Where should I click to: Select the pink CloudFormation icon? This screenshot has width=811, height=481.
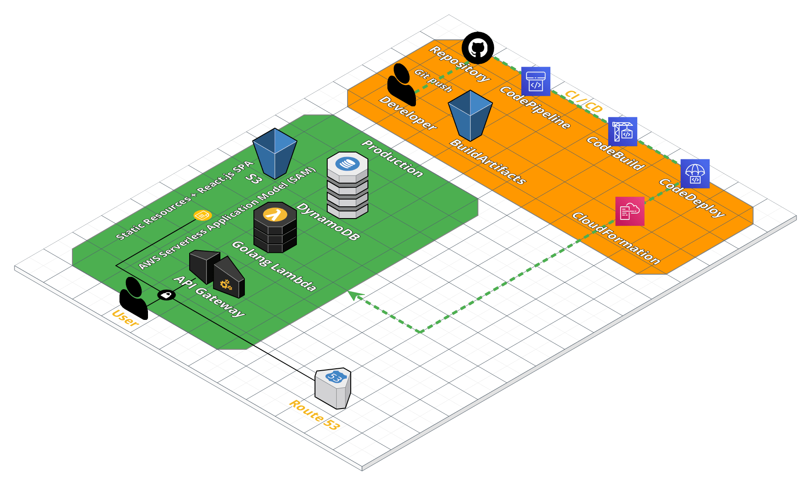(630, 211)
